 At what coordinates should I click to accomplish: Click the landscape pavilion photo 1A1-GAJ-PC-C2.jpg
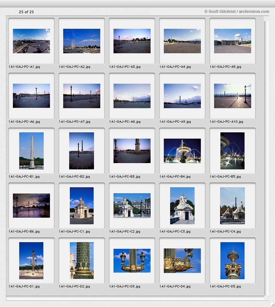(132, 205)
